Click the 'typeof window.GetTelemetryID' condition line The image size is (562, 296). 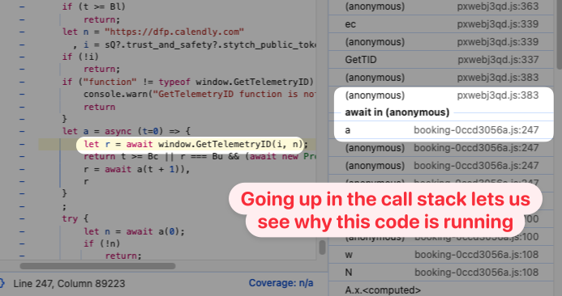(x=188, y=82)
